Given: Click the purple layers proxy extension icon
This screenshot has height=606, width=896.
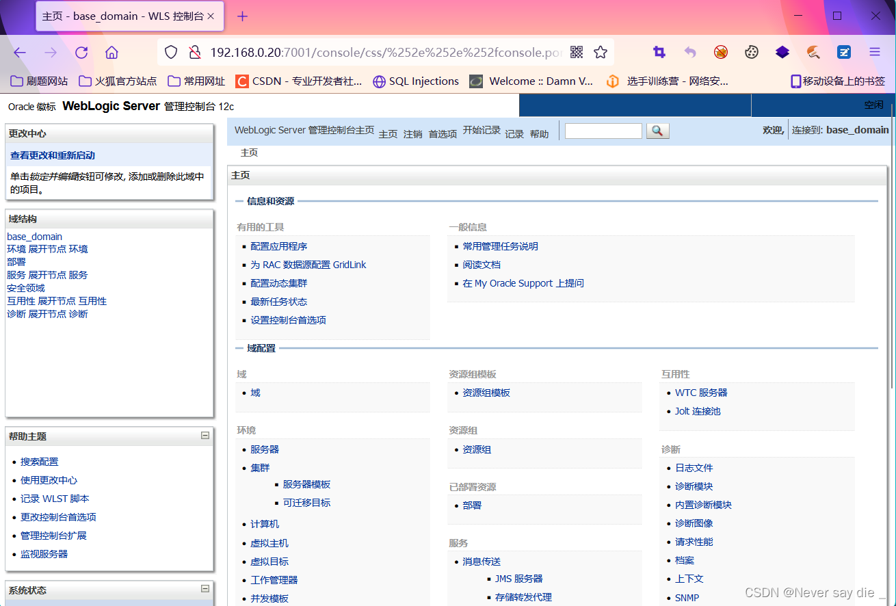Looking at the screenshot, I should pos(782,52).
